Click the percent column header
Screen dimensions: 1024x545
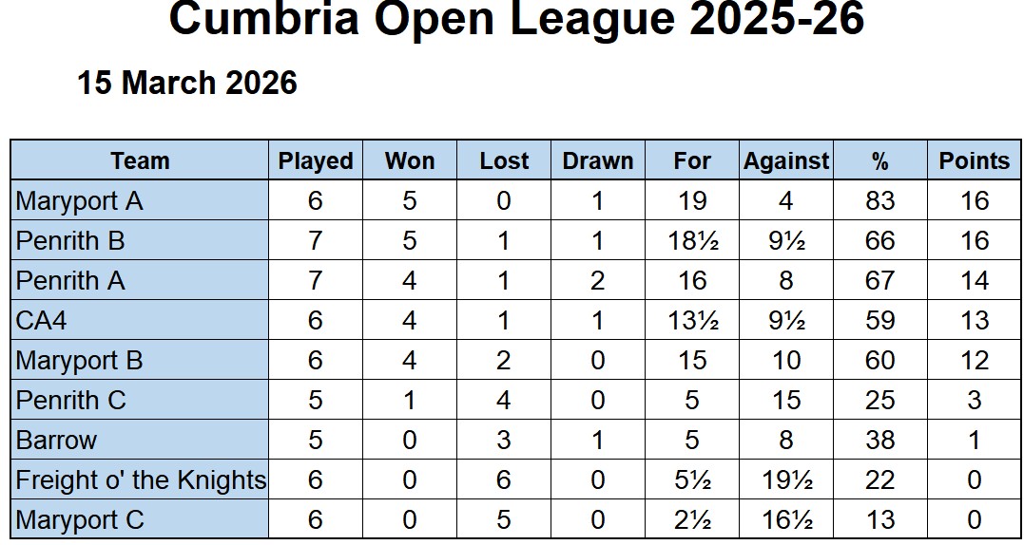pos(879,160)
